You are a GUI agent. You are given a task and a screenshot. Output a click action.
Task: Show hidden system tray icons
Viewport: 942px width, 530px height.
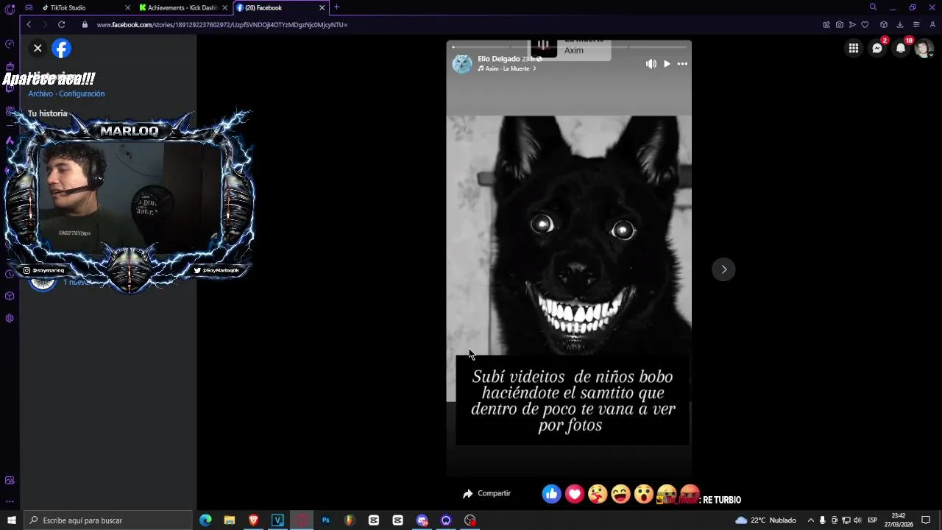click(x=811, y=520)
